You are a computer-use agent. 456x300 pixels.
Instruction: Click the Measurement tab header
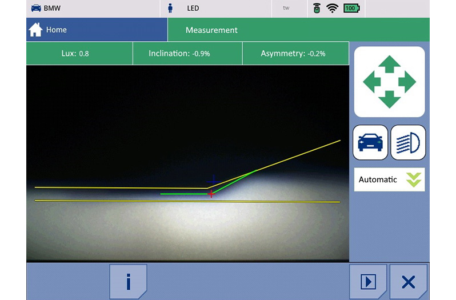pos(211,30)
